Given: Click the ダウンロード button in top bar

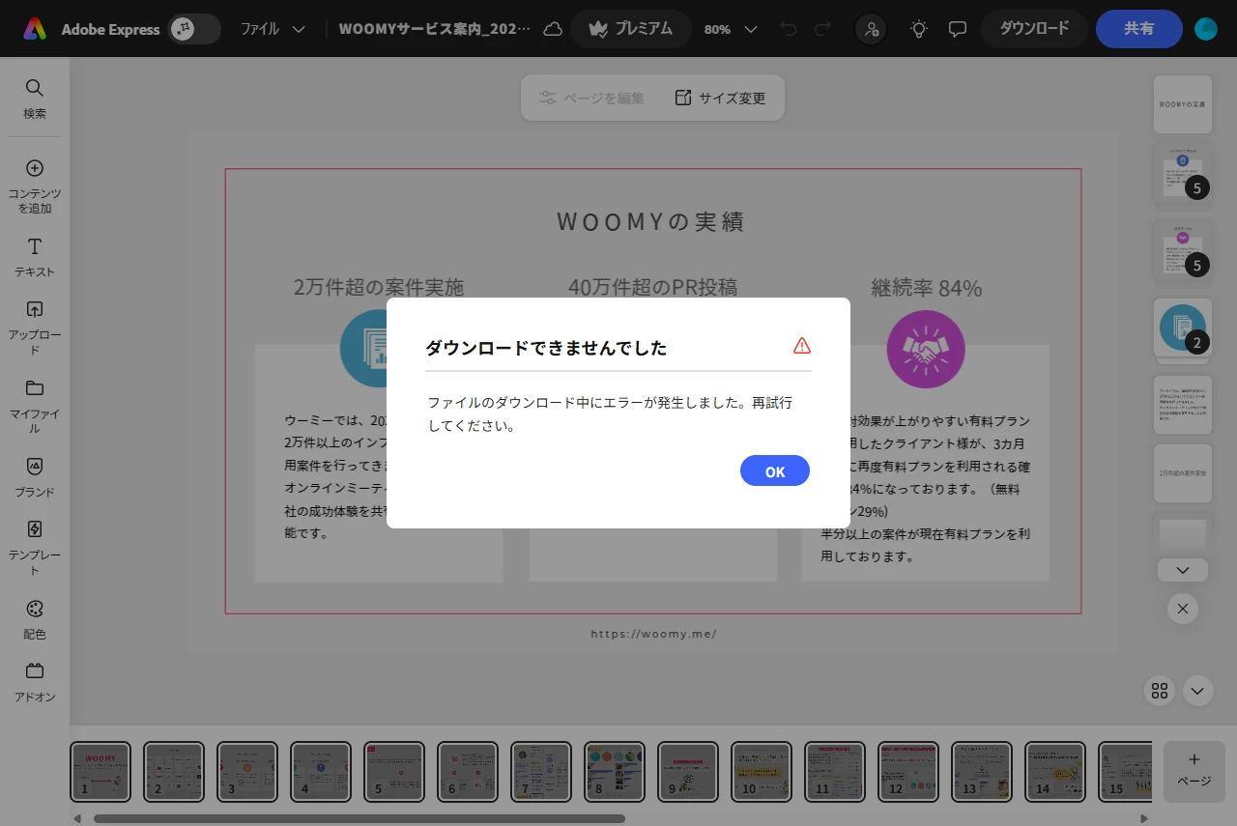Looking at the screenshot, I should pyautogui.click(x=1034, y=29).
